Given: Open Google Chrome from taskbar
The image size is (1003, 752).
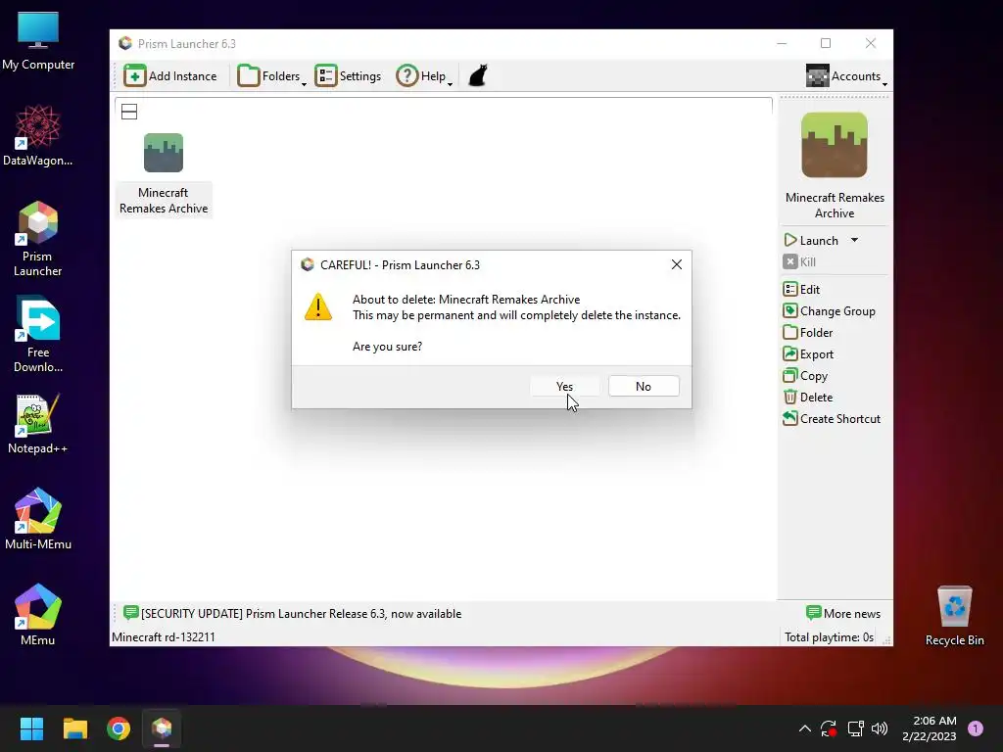Looking at the screenshot, I should pos(119,728).
